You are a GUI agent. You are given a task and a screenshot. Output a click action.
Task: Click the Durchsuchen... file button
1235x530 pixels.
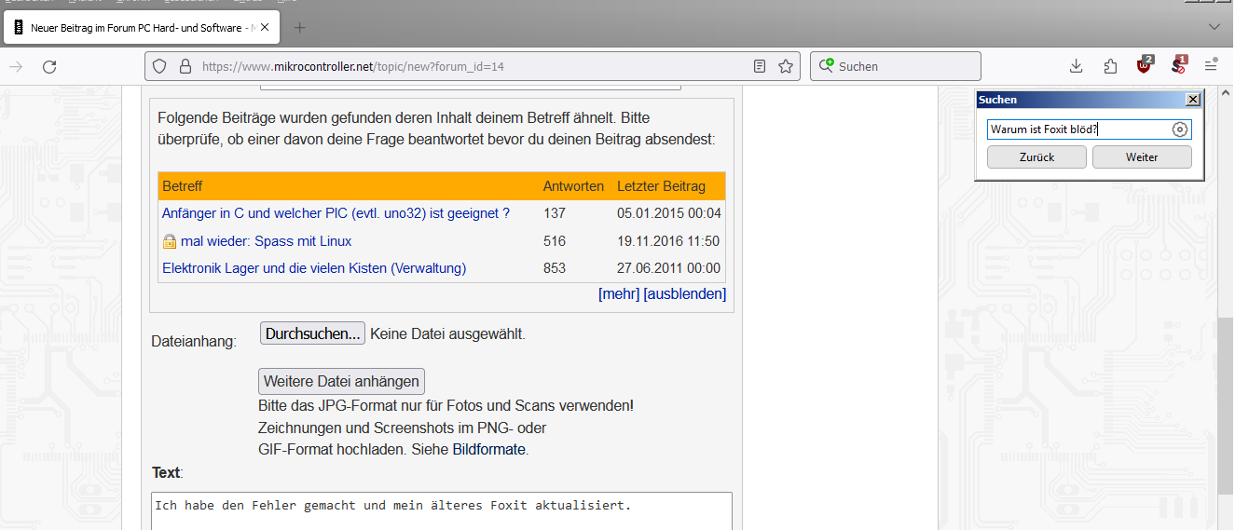point(312,333)
